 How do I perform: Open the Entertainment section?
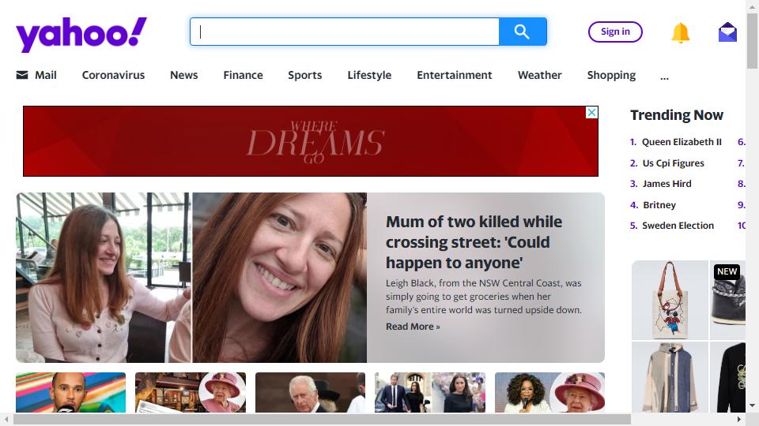[455, 75]
